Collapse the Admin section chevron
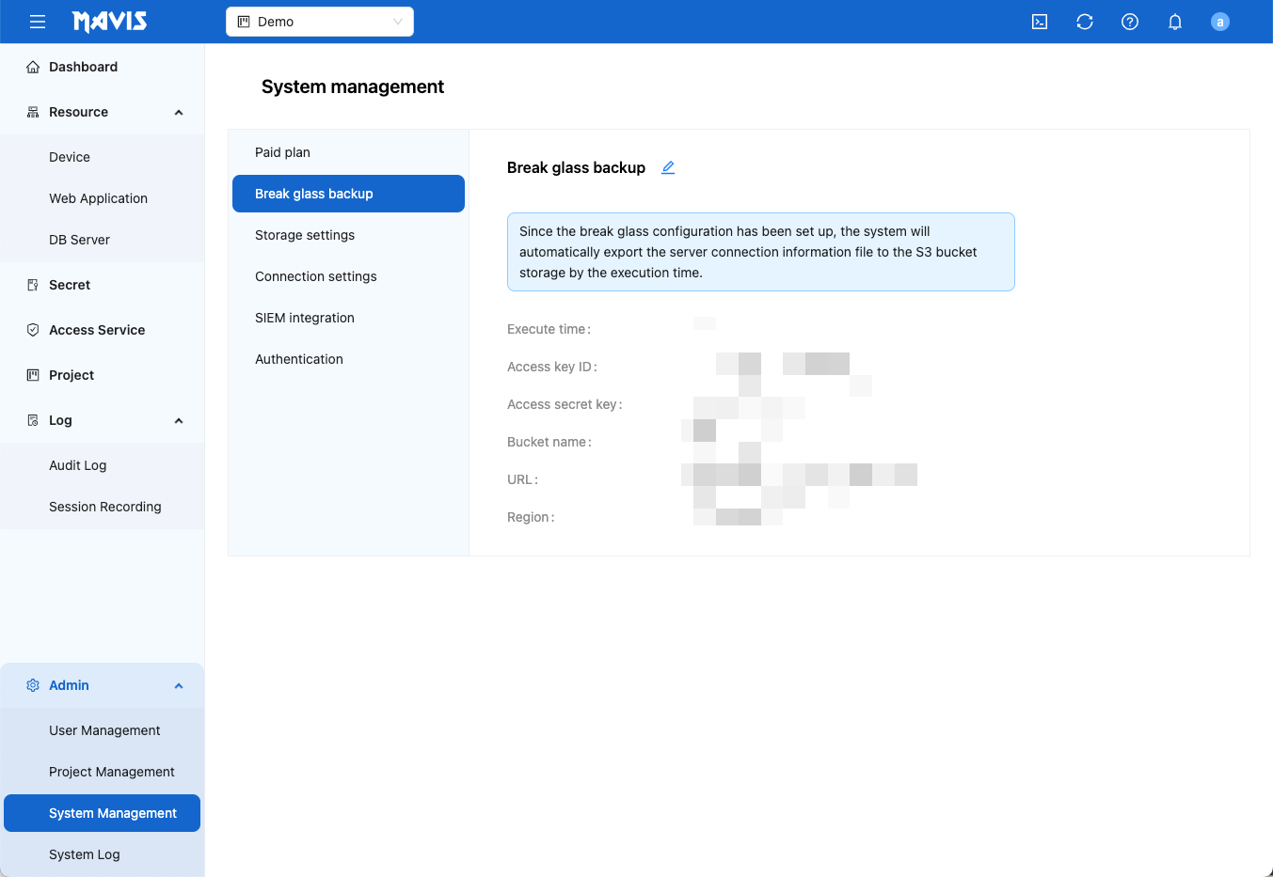This screenshot has height=877, width=1273. pyautogui.click(x=179, y=685)
